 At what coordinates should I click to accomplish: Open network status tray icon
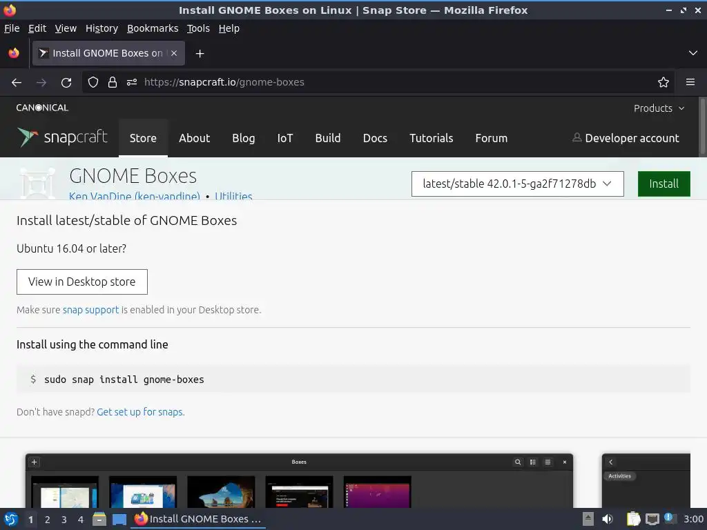click(x=652, y=519)
